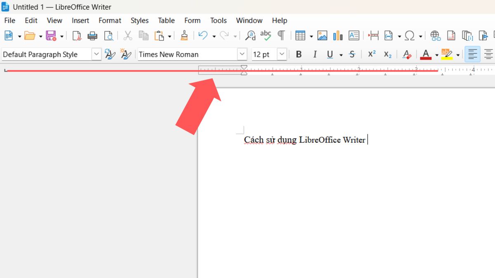Toggle underline formatting
Viewport: 495px width, 278px height.
pyautogui.click(x=330, y=54)
